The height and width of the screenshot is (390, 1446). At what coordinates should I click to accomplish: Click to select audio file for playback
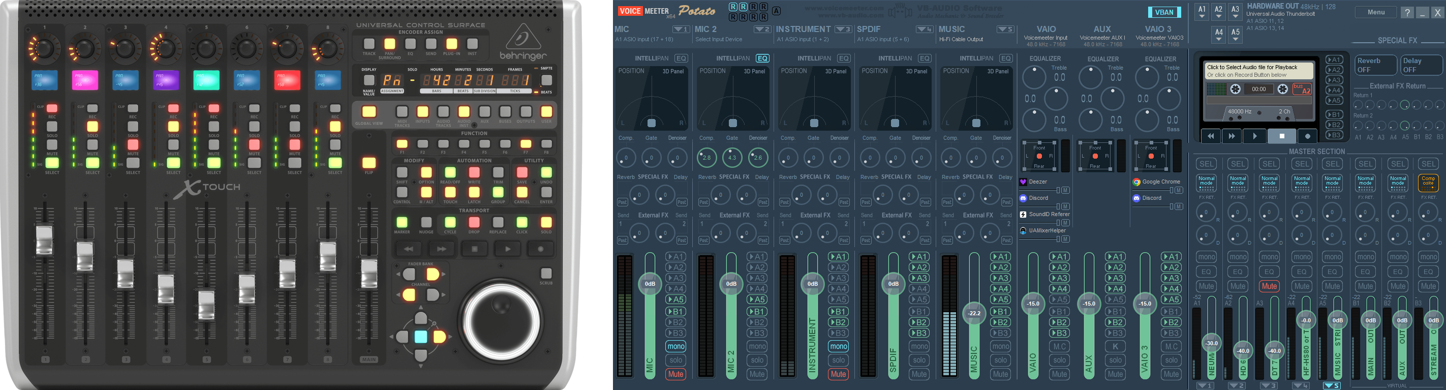click(x=1259, y=71)
